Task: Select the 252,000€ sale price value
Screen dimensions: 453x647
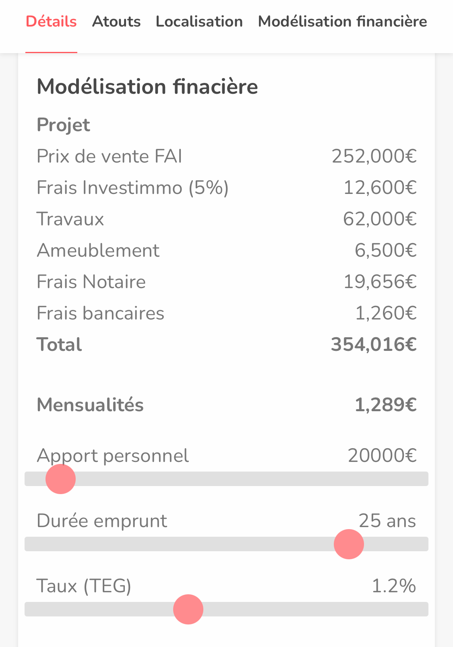Action: [x=374, y=156]
